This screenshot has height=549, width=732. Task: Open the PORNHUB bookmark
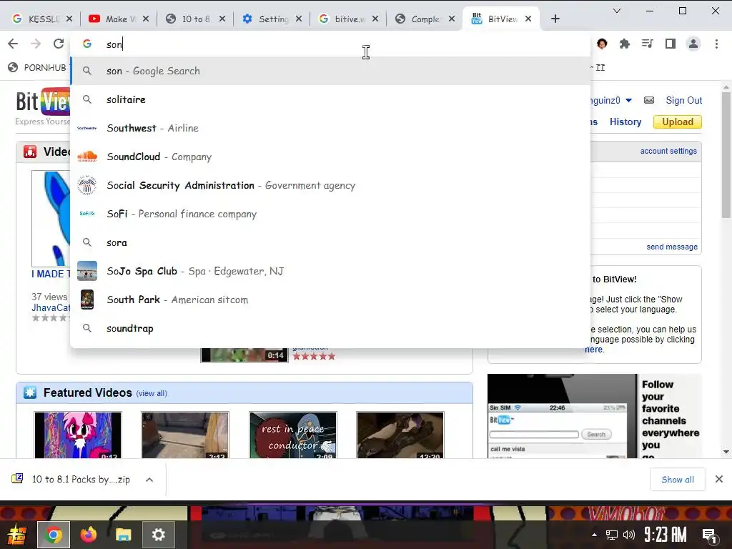tap(37, 67)
